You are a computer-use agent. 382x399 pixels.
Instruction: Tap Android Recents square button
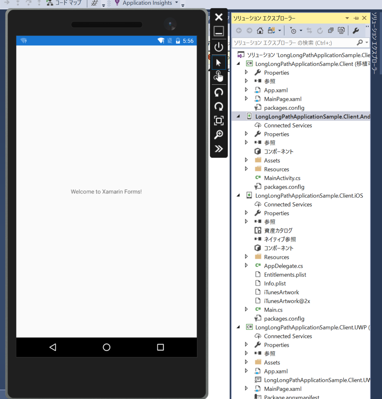pyautogui.click(x=160, y=347)
